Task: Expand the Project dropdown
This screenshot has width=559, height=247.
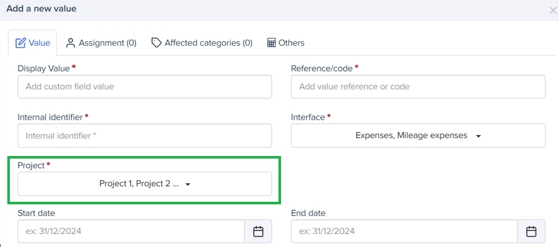Action: (144, 184)
